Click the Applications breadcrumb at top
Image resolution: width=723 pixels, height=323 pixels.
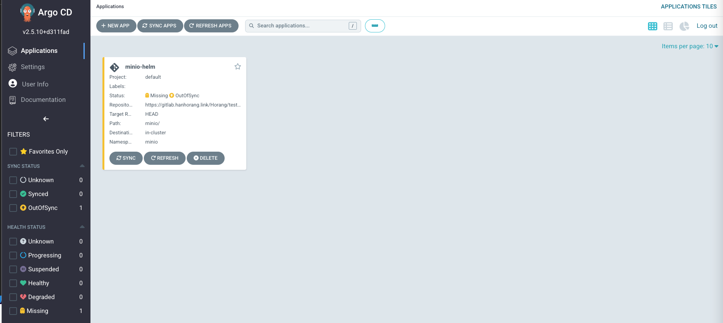(x=110, y=7)
